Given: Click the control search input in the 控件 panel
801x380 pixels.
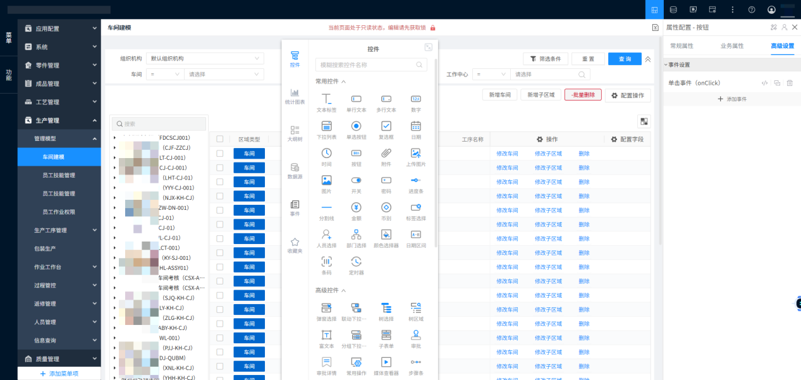Looking at the screenshot, I should [370, 64].
